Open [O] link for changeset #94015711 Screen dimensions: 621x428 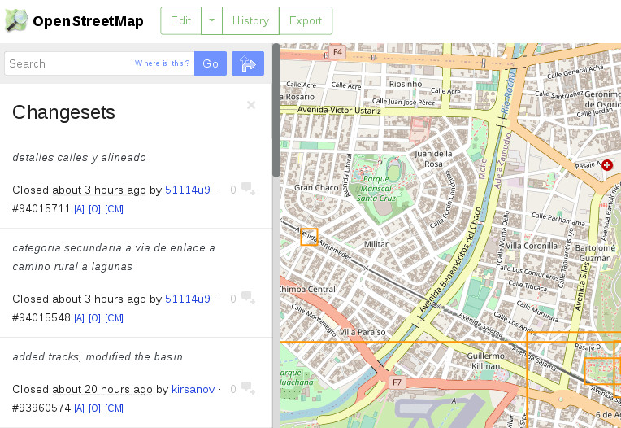tap(94, 209)
